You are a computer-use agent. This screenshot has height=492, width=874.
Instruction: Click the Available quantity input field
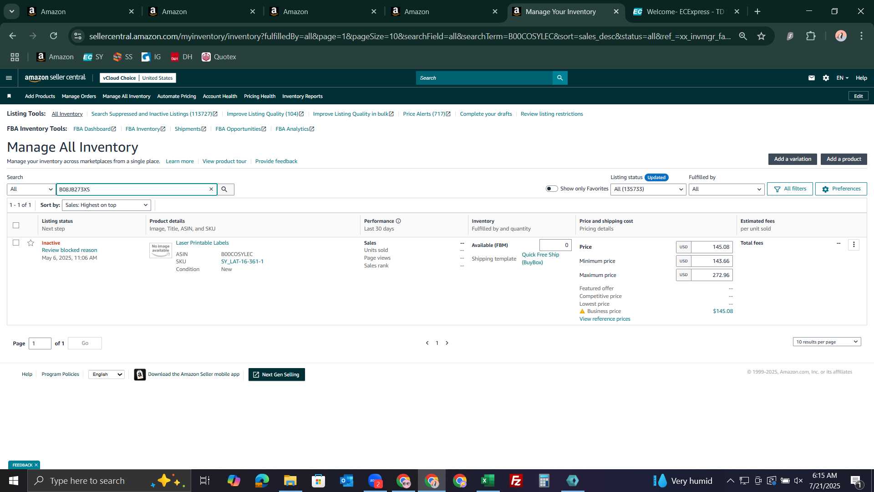click(555, 245)
